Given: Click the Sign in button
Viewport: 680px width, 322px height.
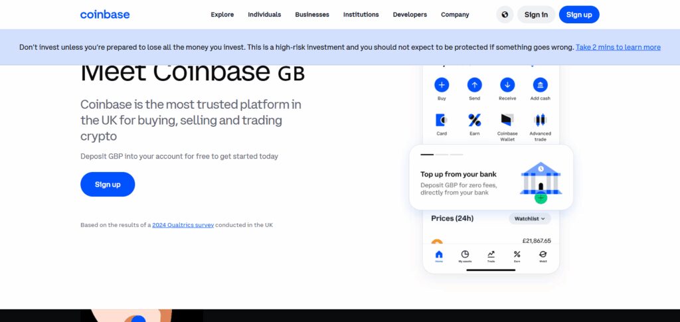Looking at the screenshot, I should click(x=536, y=15).
